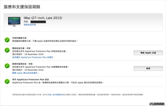The width and height of the screenshot is (166, 106).
Task: Click the green checkmark beside 有效的購買日期
Action: pos(7,40)
